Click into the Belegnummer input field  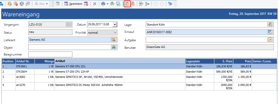(50, 55)
